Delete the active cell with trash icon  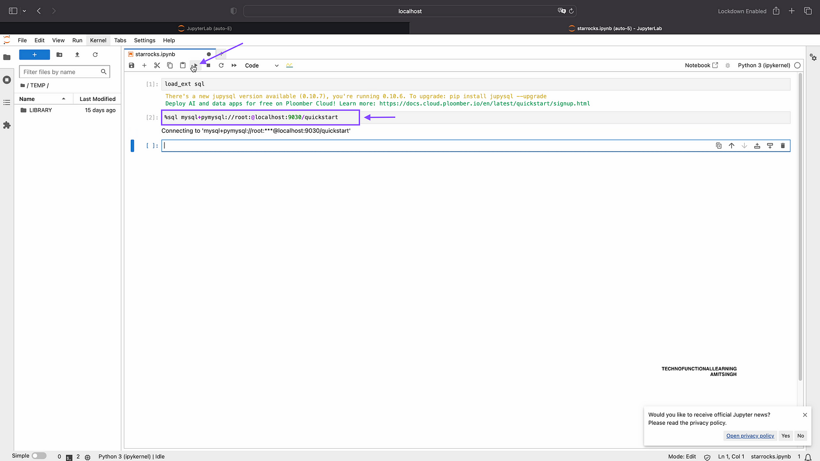coord(783,146)
